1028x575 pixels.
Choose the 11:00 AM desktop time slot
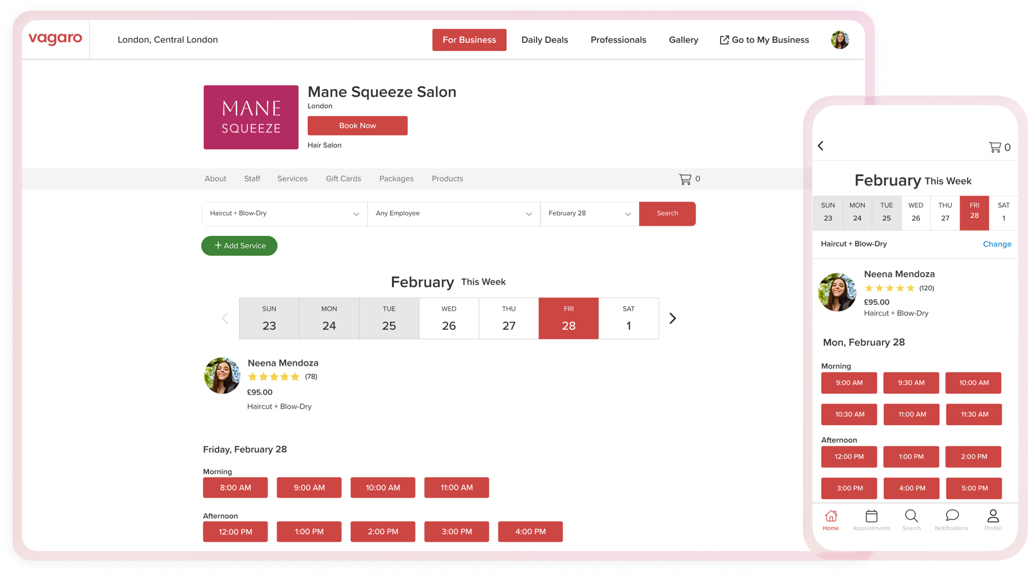[456, 487]
